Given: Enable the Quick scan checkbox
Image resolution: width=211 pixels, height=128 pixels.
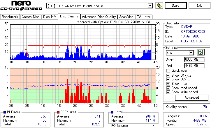Looking at the screenshot, I should [x=168, y=71].
